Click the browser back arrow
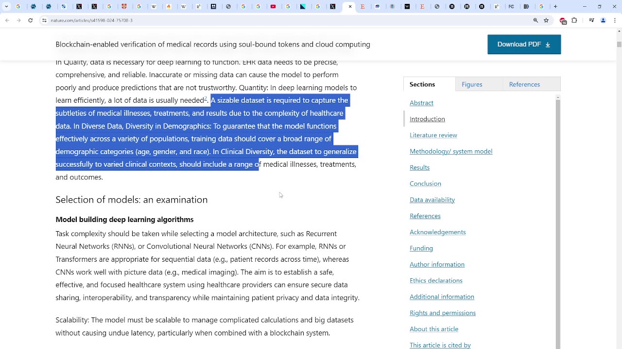 [7, 20]
